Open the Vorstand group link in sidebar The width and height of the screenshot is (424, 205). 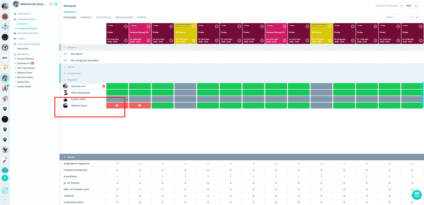pyautogui.click(x=22, y=24)
